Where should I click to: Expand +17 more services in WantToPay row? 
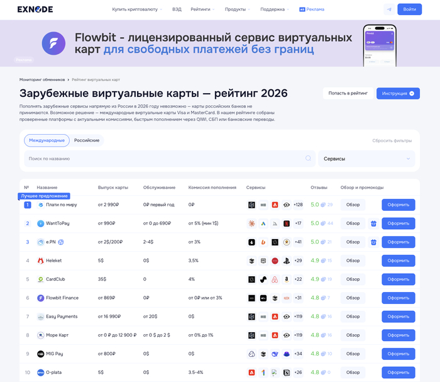(298, 223)
